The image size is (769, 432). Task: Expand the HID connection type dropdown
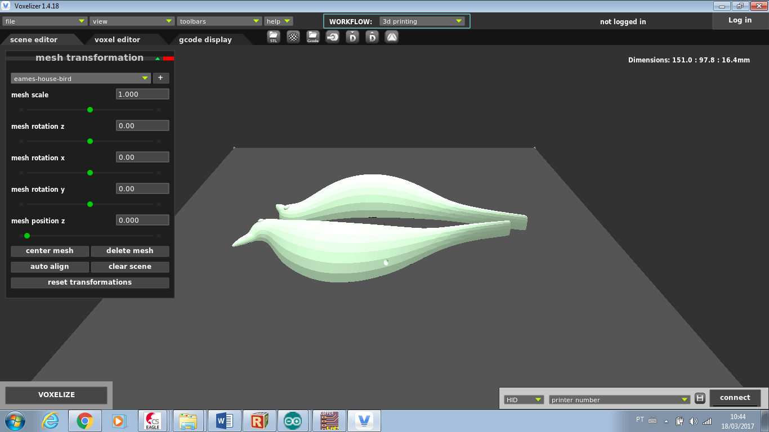(x=524, y=400)
